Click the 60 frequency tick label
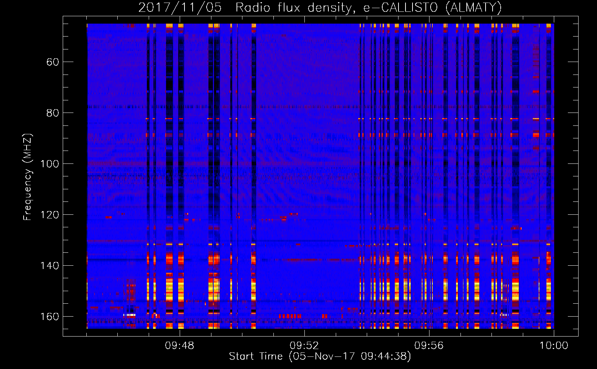The height and width of the screenshot is (369, 597). click(53, 62)
